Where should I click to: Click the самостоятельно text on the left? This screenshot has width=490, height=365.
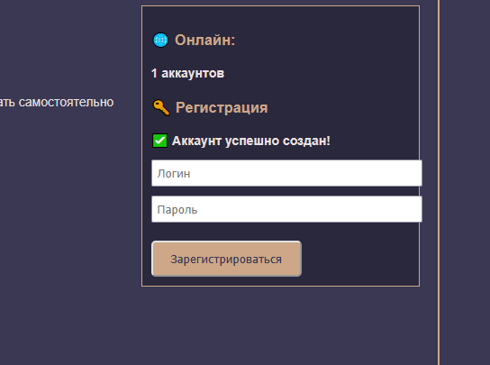66,102
